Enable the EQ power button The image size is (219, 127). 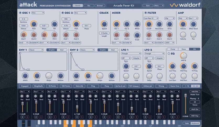tap(169, 54)
